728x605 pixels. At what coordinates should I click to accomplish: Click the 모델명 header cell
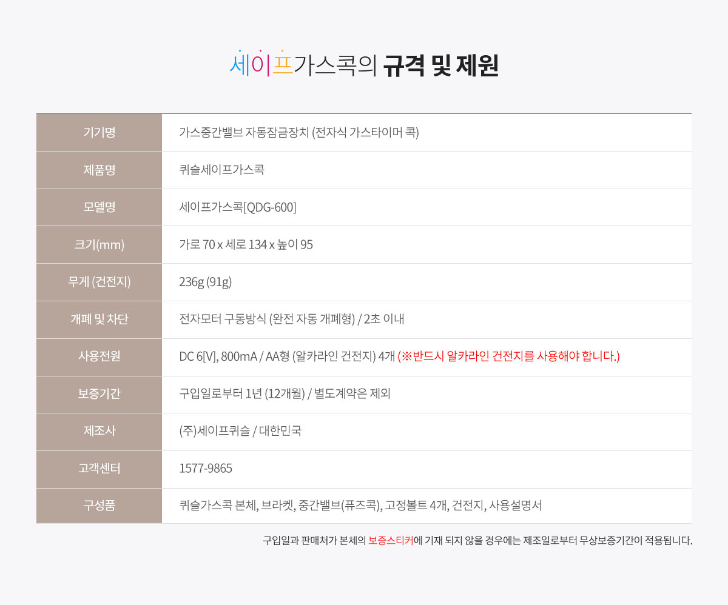tap(99, 207)
